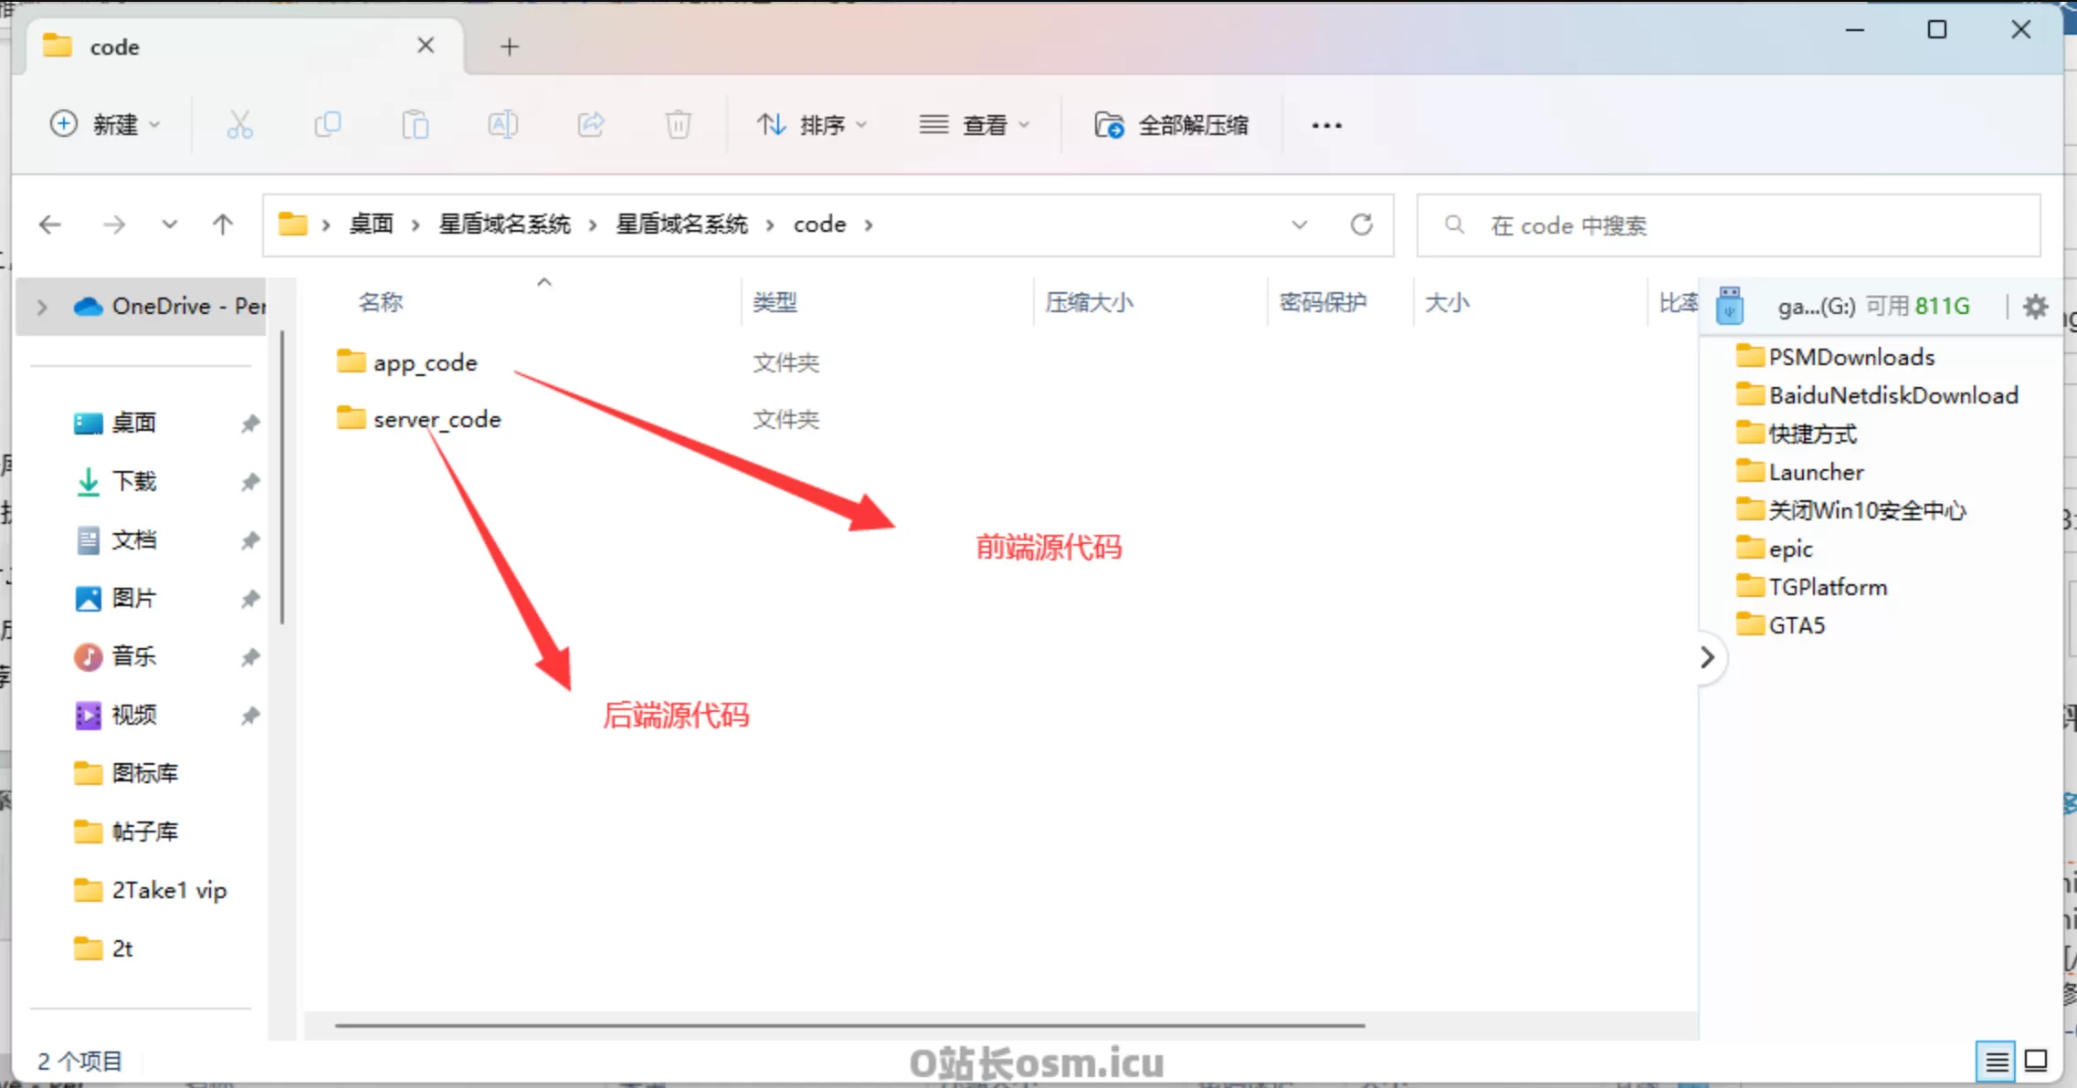Click the Rename icon in toolbar
The height and width of the screenshot is (1088, 2077).
pyautogui.click(x=502, y=125)
